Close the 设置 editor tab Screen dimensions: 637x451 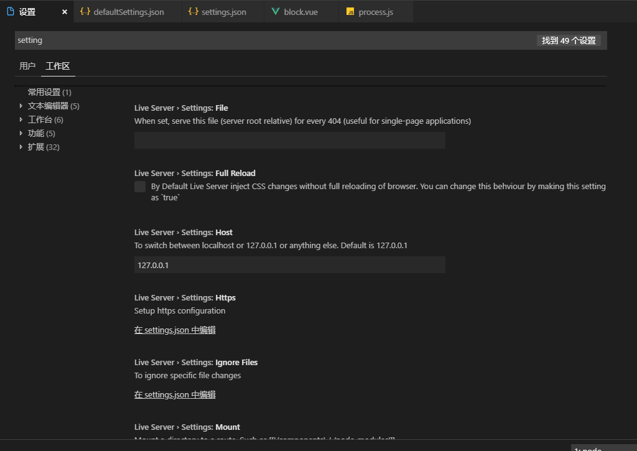[x=64, y=11]
